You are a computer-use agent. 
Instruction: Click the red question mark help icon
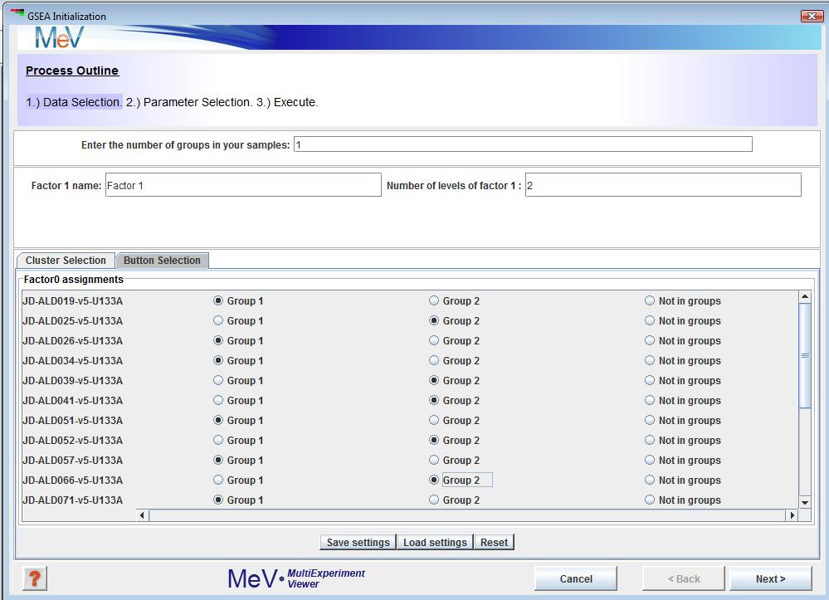click(34, 578)
